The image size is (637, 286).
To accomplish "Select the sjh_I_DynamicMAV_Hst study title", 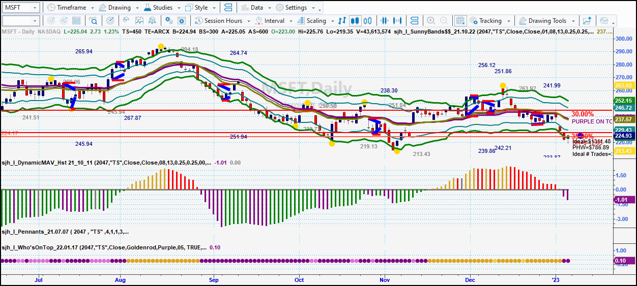I will click(x=106, y=163).
